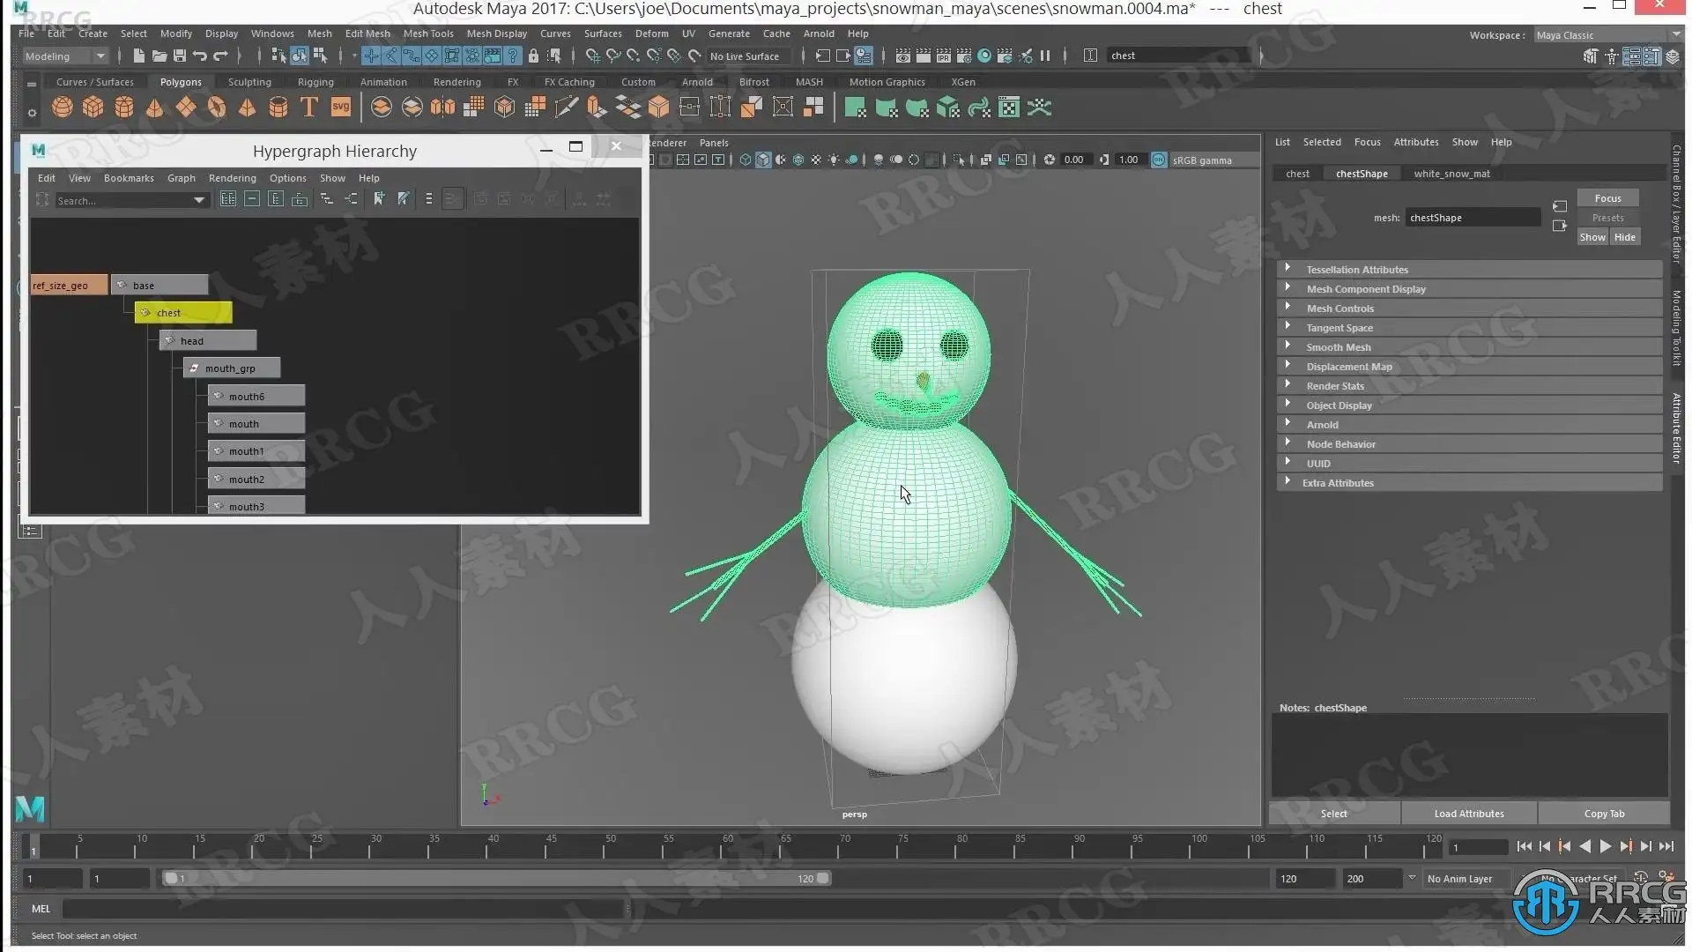Click the save scene icon
This screenshot has height=952, width=1692.
pyautogui.click(x=179, y=56)
